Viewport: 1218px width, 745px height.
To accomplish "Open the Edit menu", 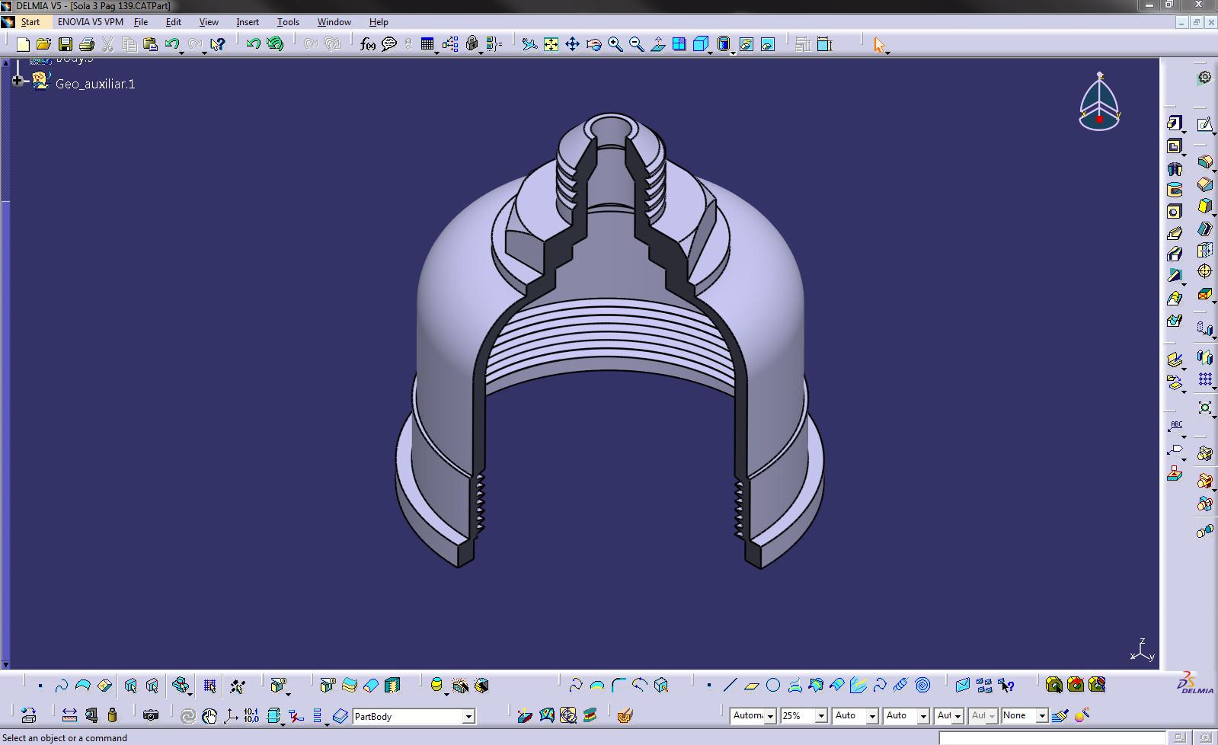I will 174,22.
